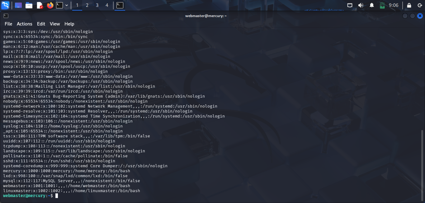
Task: Log out using the panel button
Action: click(419, 5)
